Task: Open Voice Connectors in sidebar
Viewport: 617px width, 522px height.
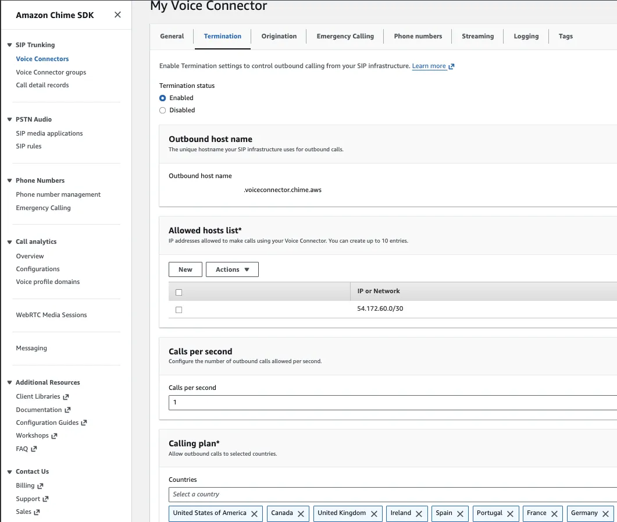Action: coord(42,59)
